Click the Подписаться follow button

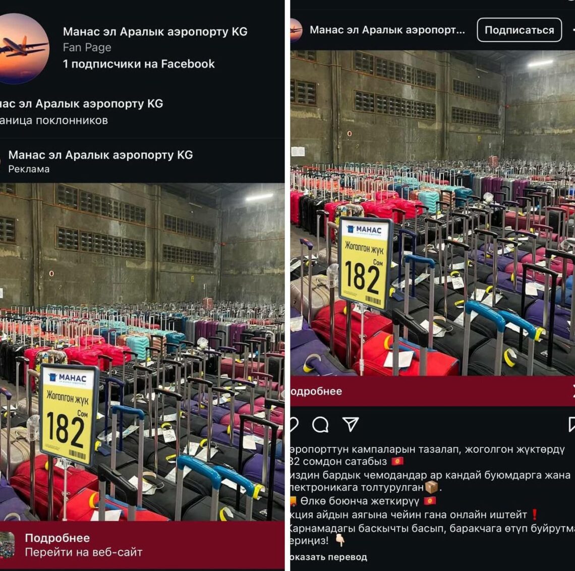click(x=519, y=30)
